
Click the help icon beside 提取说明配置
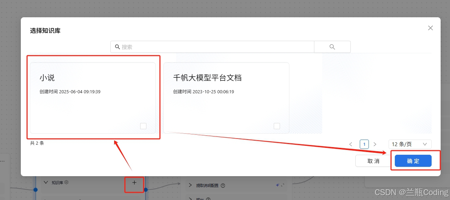tap(223, 185)
